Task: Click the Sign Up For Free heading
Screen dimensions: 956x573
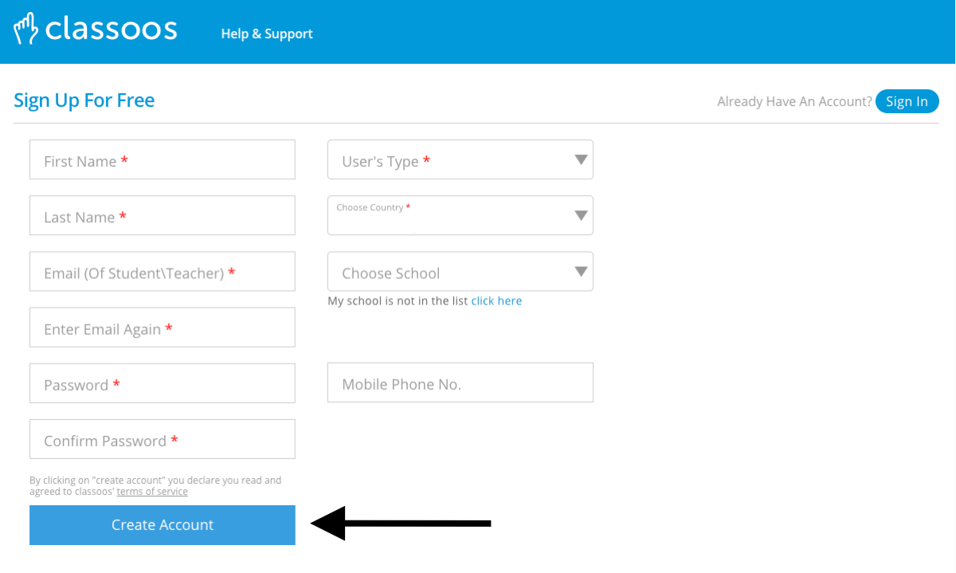Action: coord(84,100)
